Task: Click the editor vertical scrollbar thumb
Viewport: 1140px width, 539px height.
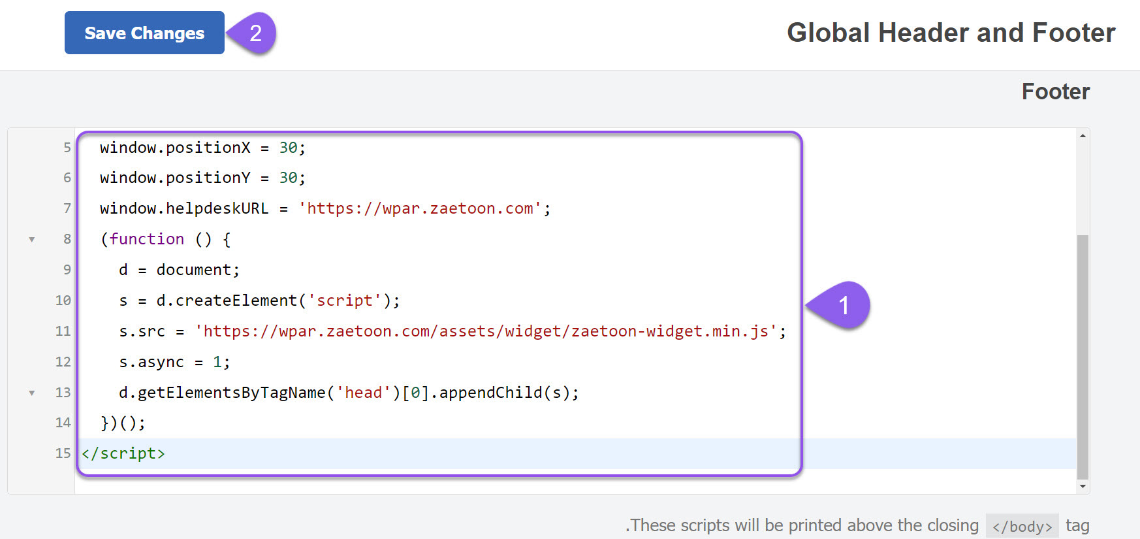Action: [x=1083, y=357]
